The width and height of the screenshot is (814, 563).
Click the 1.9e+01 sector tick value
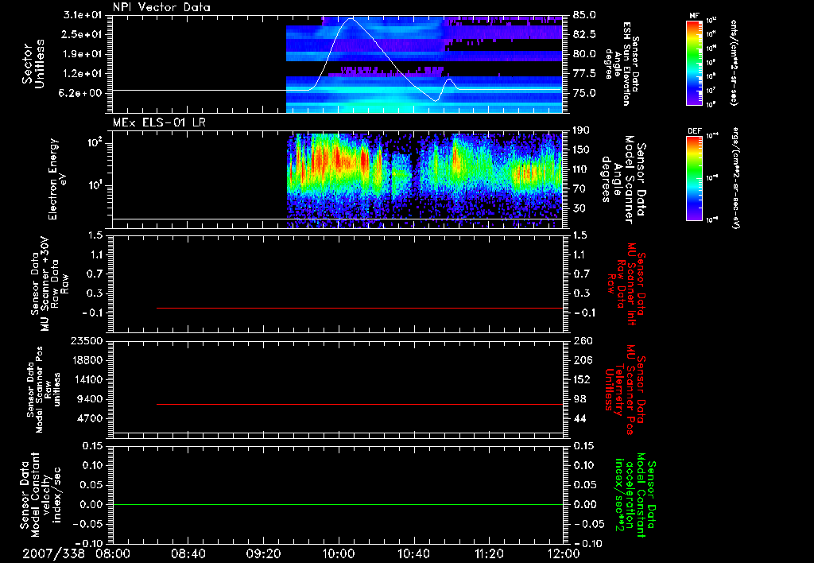coord(83,54)
